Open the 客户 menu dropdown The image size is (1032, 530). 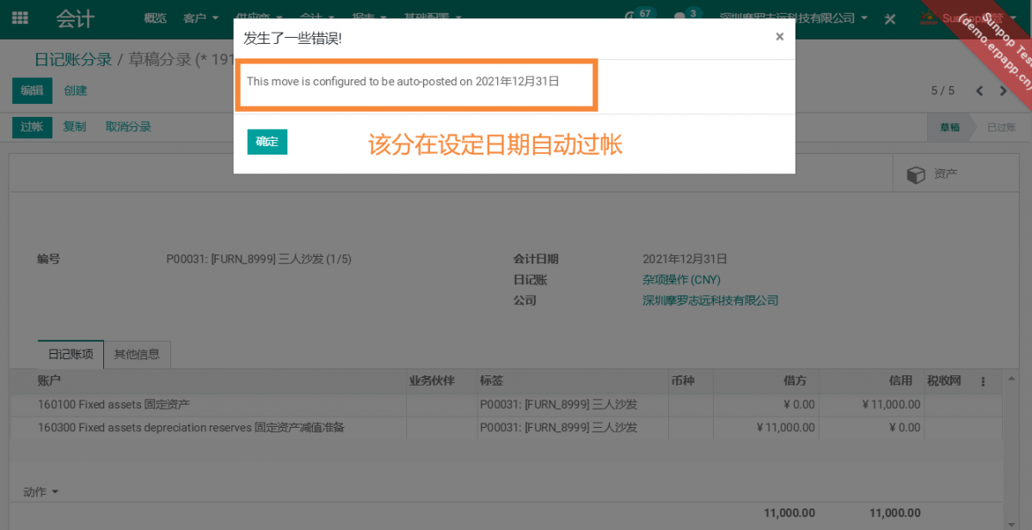[x=200, y=18]
